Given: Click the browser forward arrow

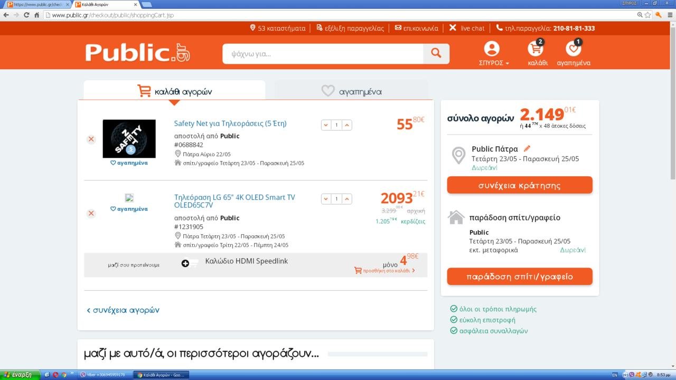Looking at the screenshot, I should click(16, 15).
